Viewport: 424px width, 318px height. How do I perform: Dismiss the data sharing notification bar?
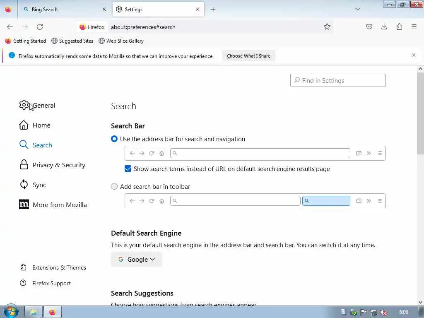click(414, 55)
